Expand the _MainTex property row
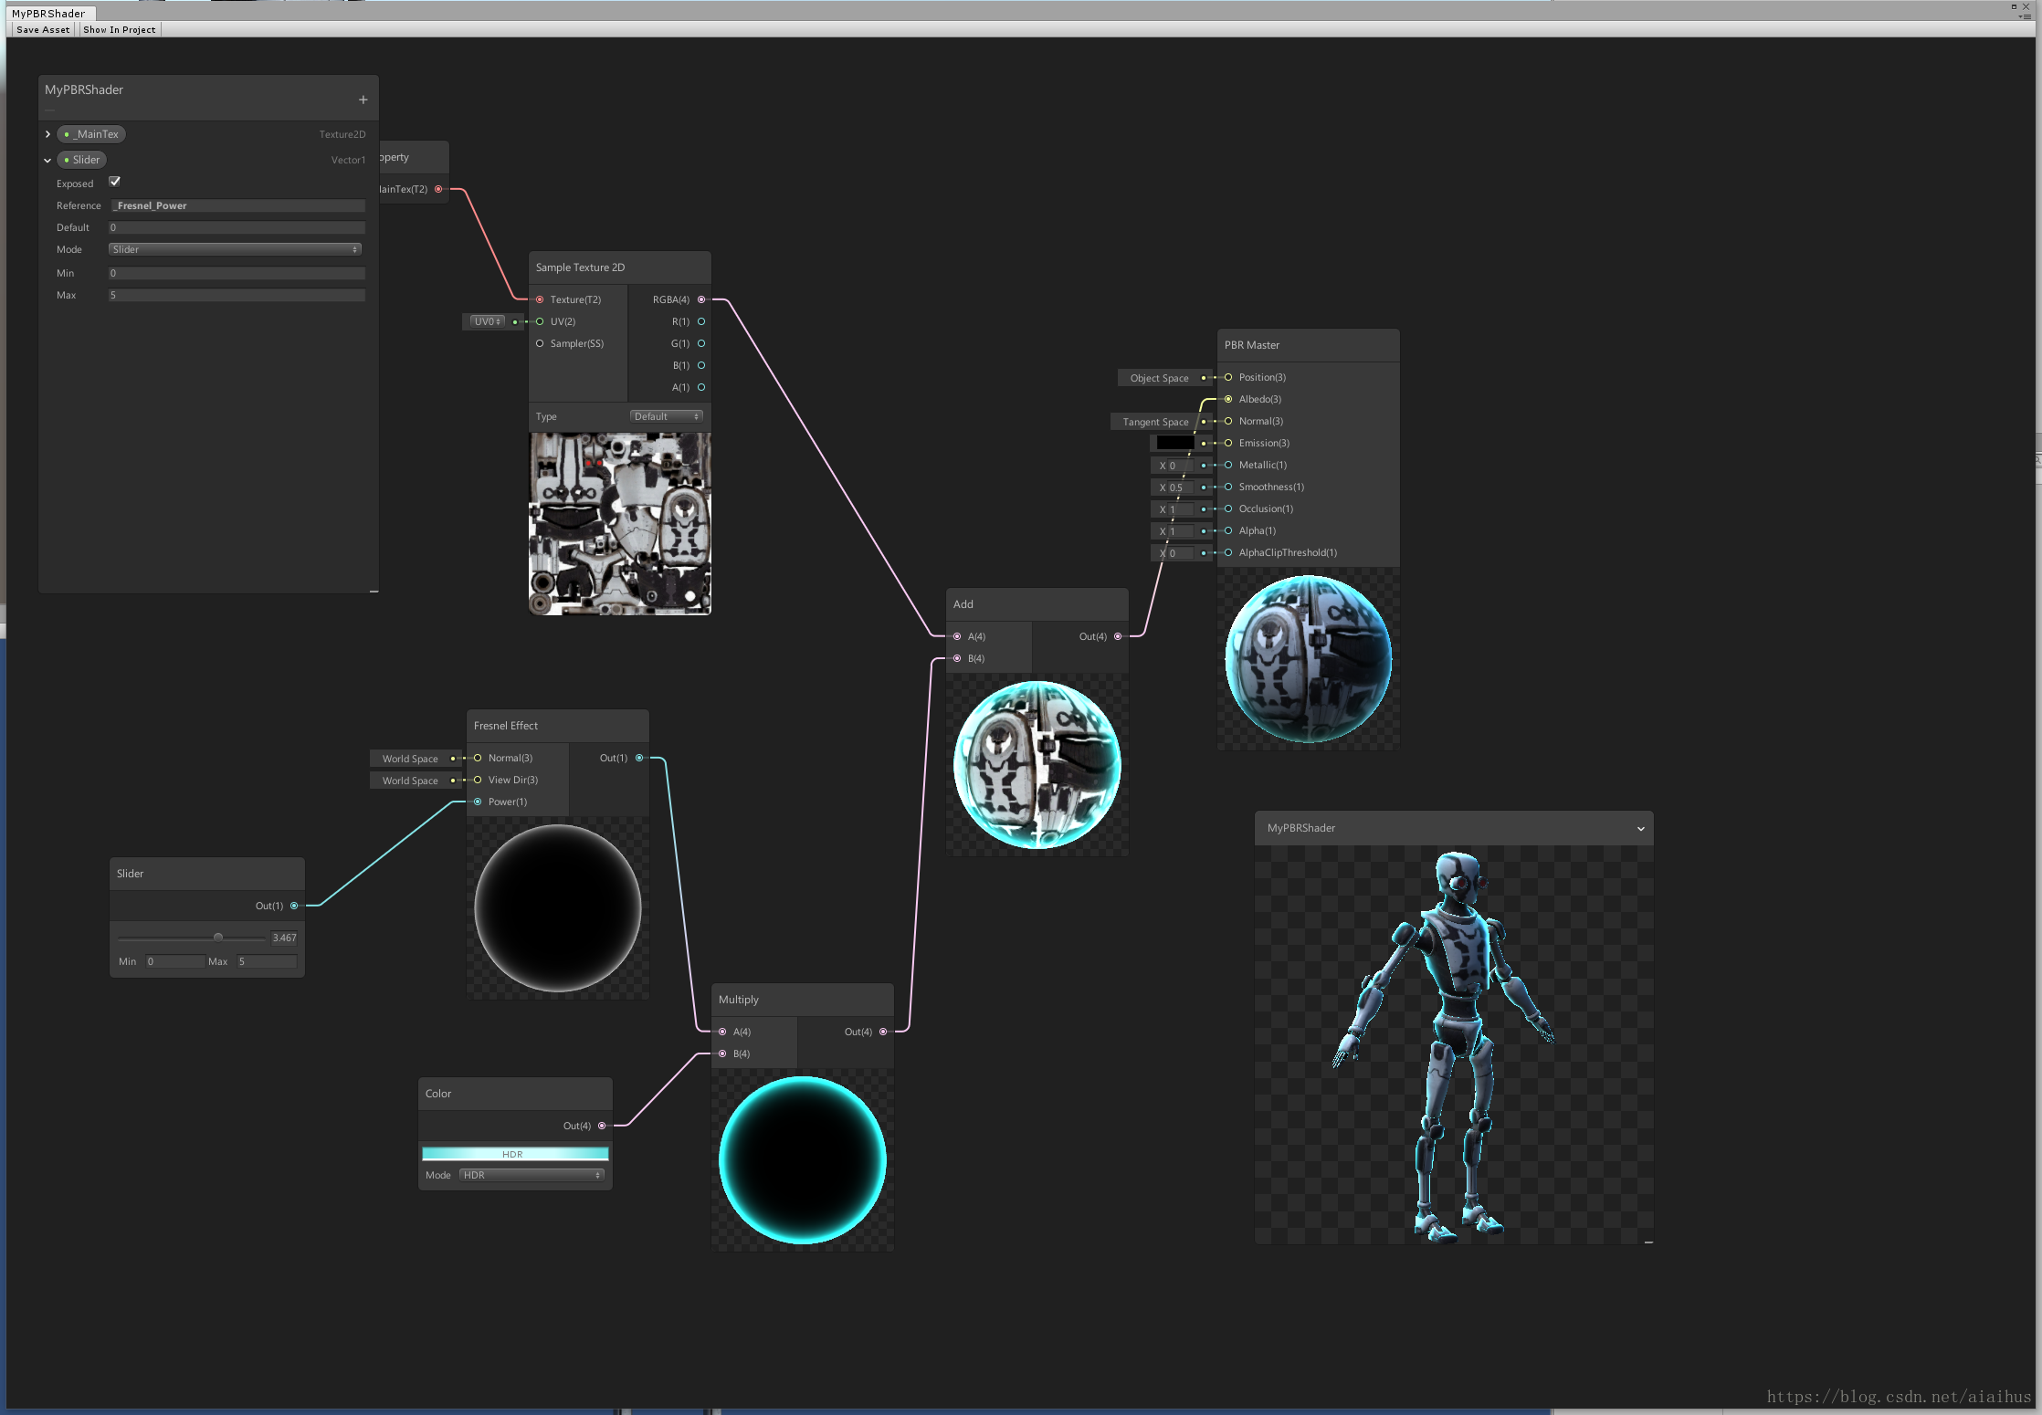Screen dimensions: 2042x1415 tap(47, 134)
